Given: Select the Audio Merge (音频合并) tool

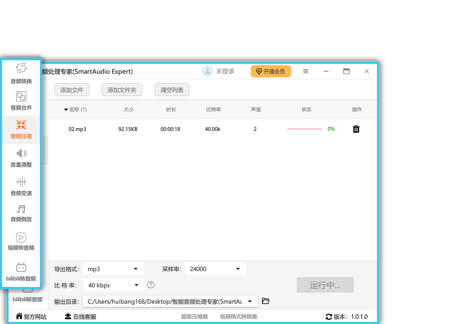Looking at the screenshot, I should click(x=21, y=101).
